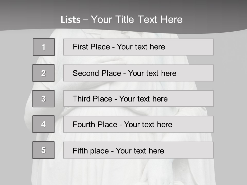Viewport: 247px width, 185px height.
Task: Click the word "Fifth" in last row
Action: [x=80, y=151]
